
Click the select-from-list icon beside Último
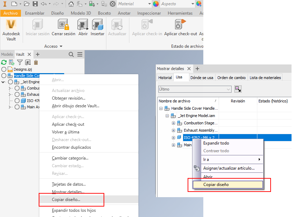[238, 89]
